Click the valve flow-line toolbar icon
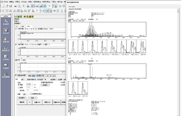Screen dimensions: 181x116 tap(54, 11)
